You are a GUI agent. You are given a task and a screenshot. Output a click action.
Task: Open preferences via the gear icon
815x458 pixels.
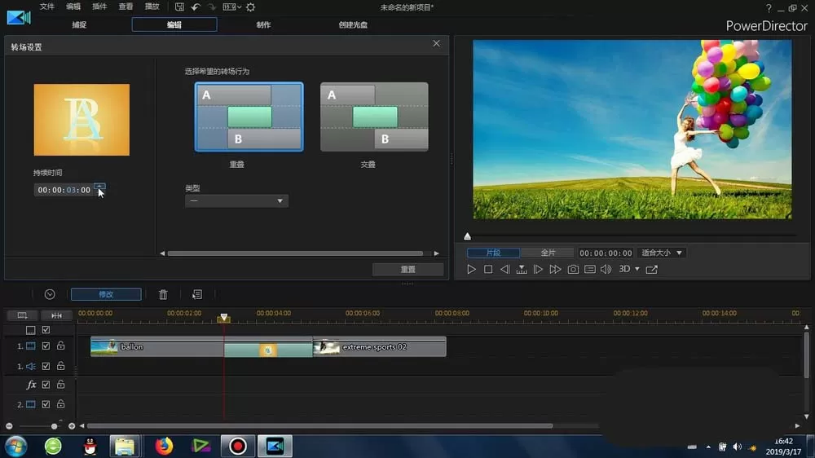250,7
